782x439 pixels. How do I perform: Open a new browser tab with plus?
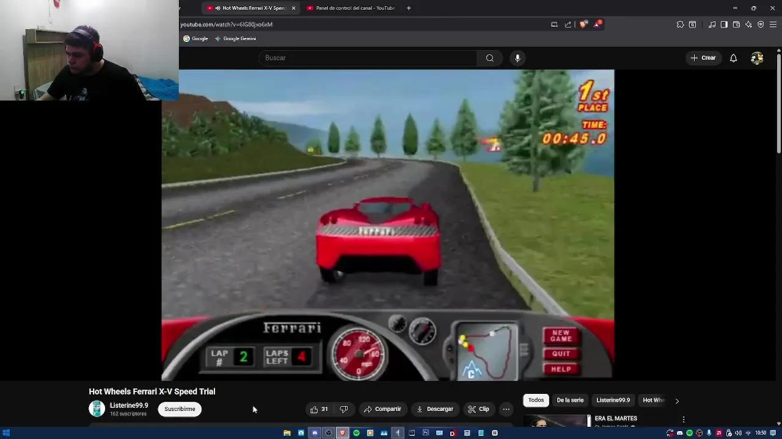click(409, 8)
